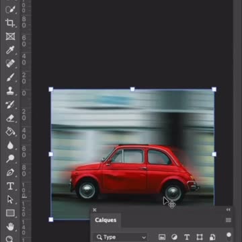Viewport: 242px width, 242px height.
Task: Select the Blur tool
Action: (10, 145)
